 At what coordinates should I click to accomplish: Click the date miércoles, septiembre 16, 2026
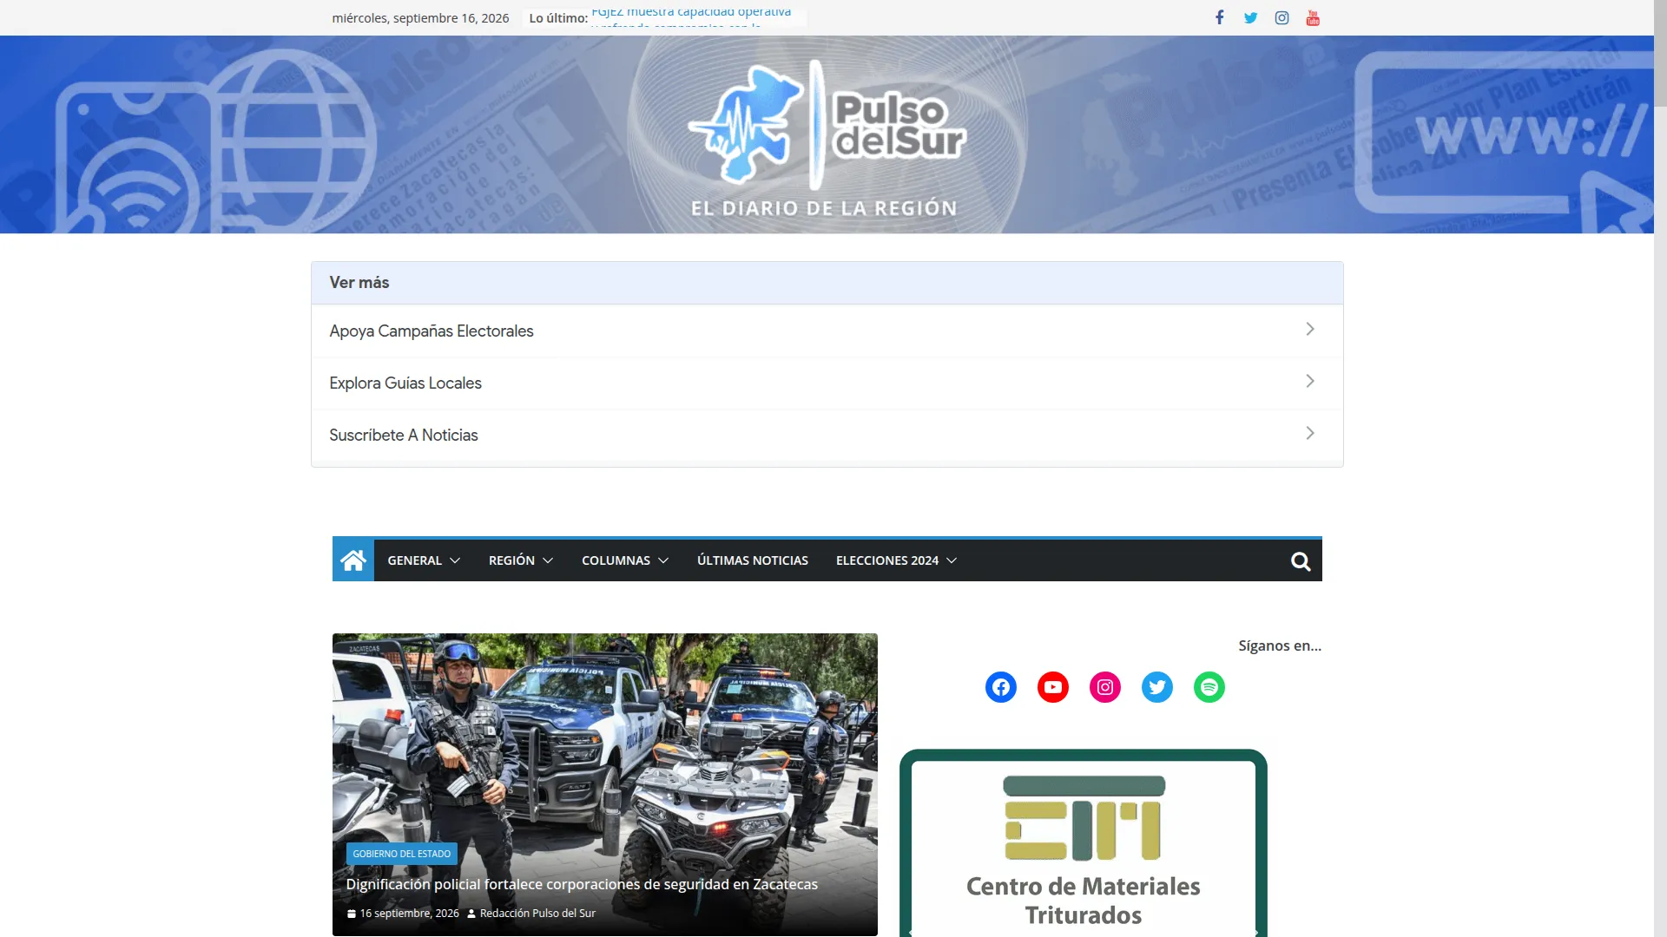(x=420, y=18)
